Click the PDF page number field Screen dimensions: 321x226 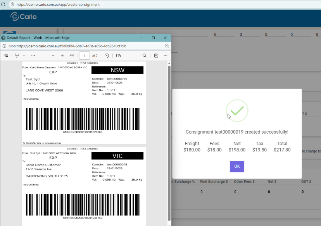[x=84, y=56]
